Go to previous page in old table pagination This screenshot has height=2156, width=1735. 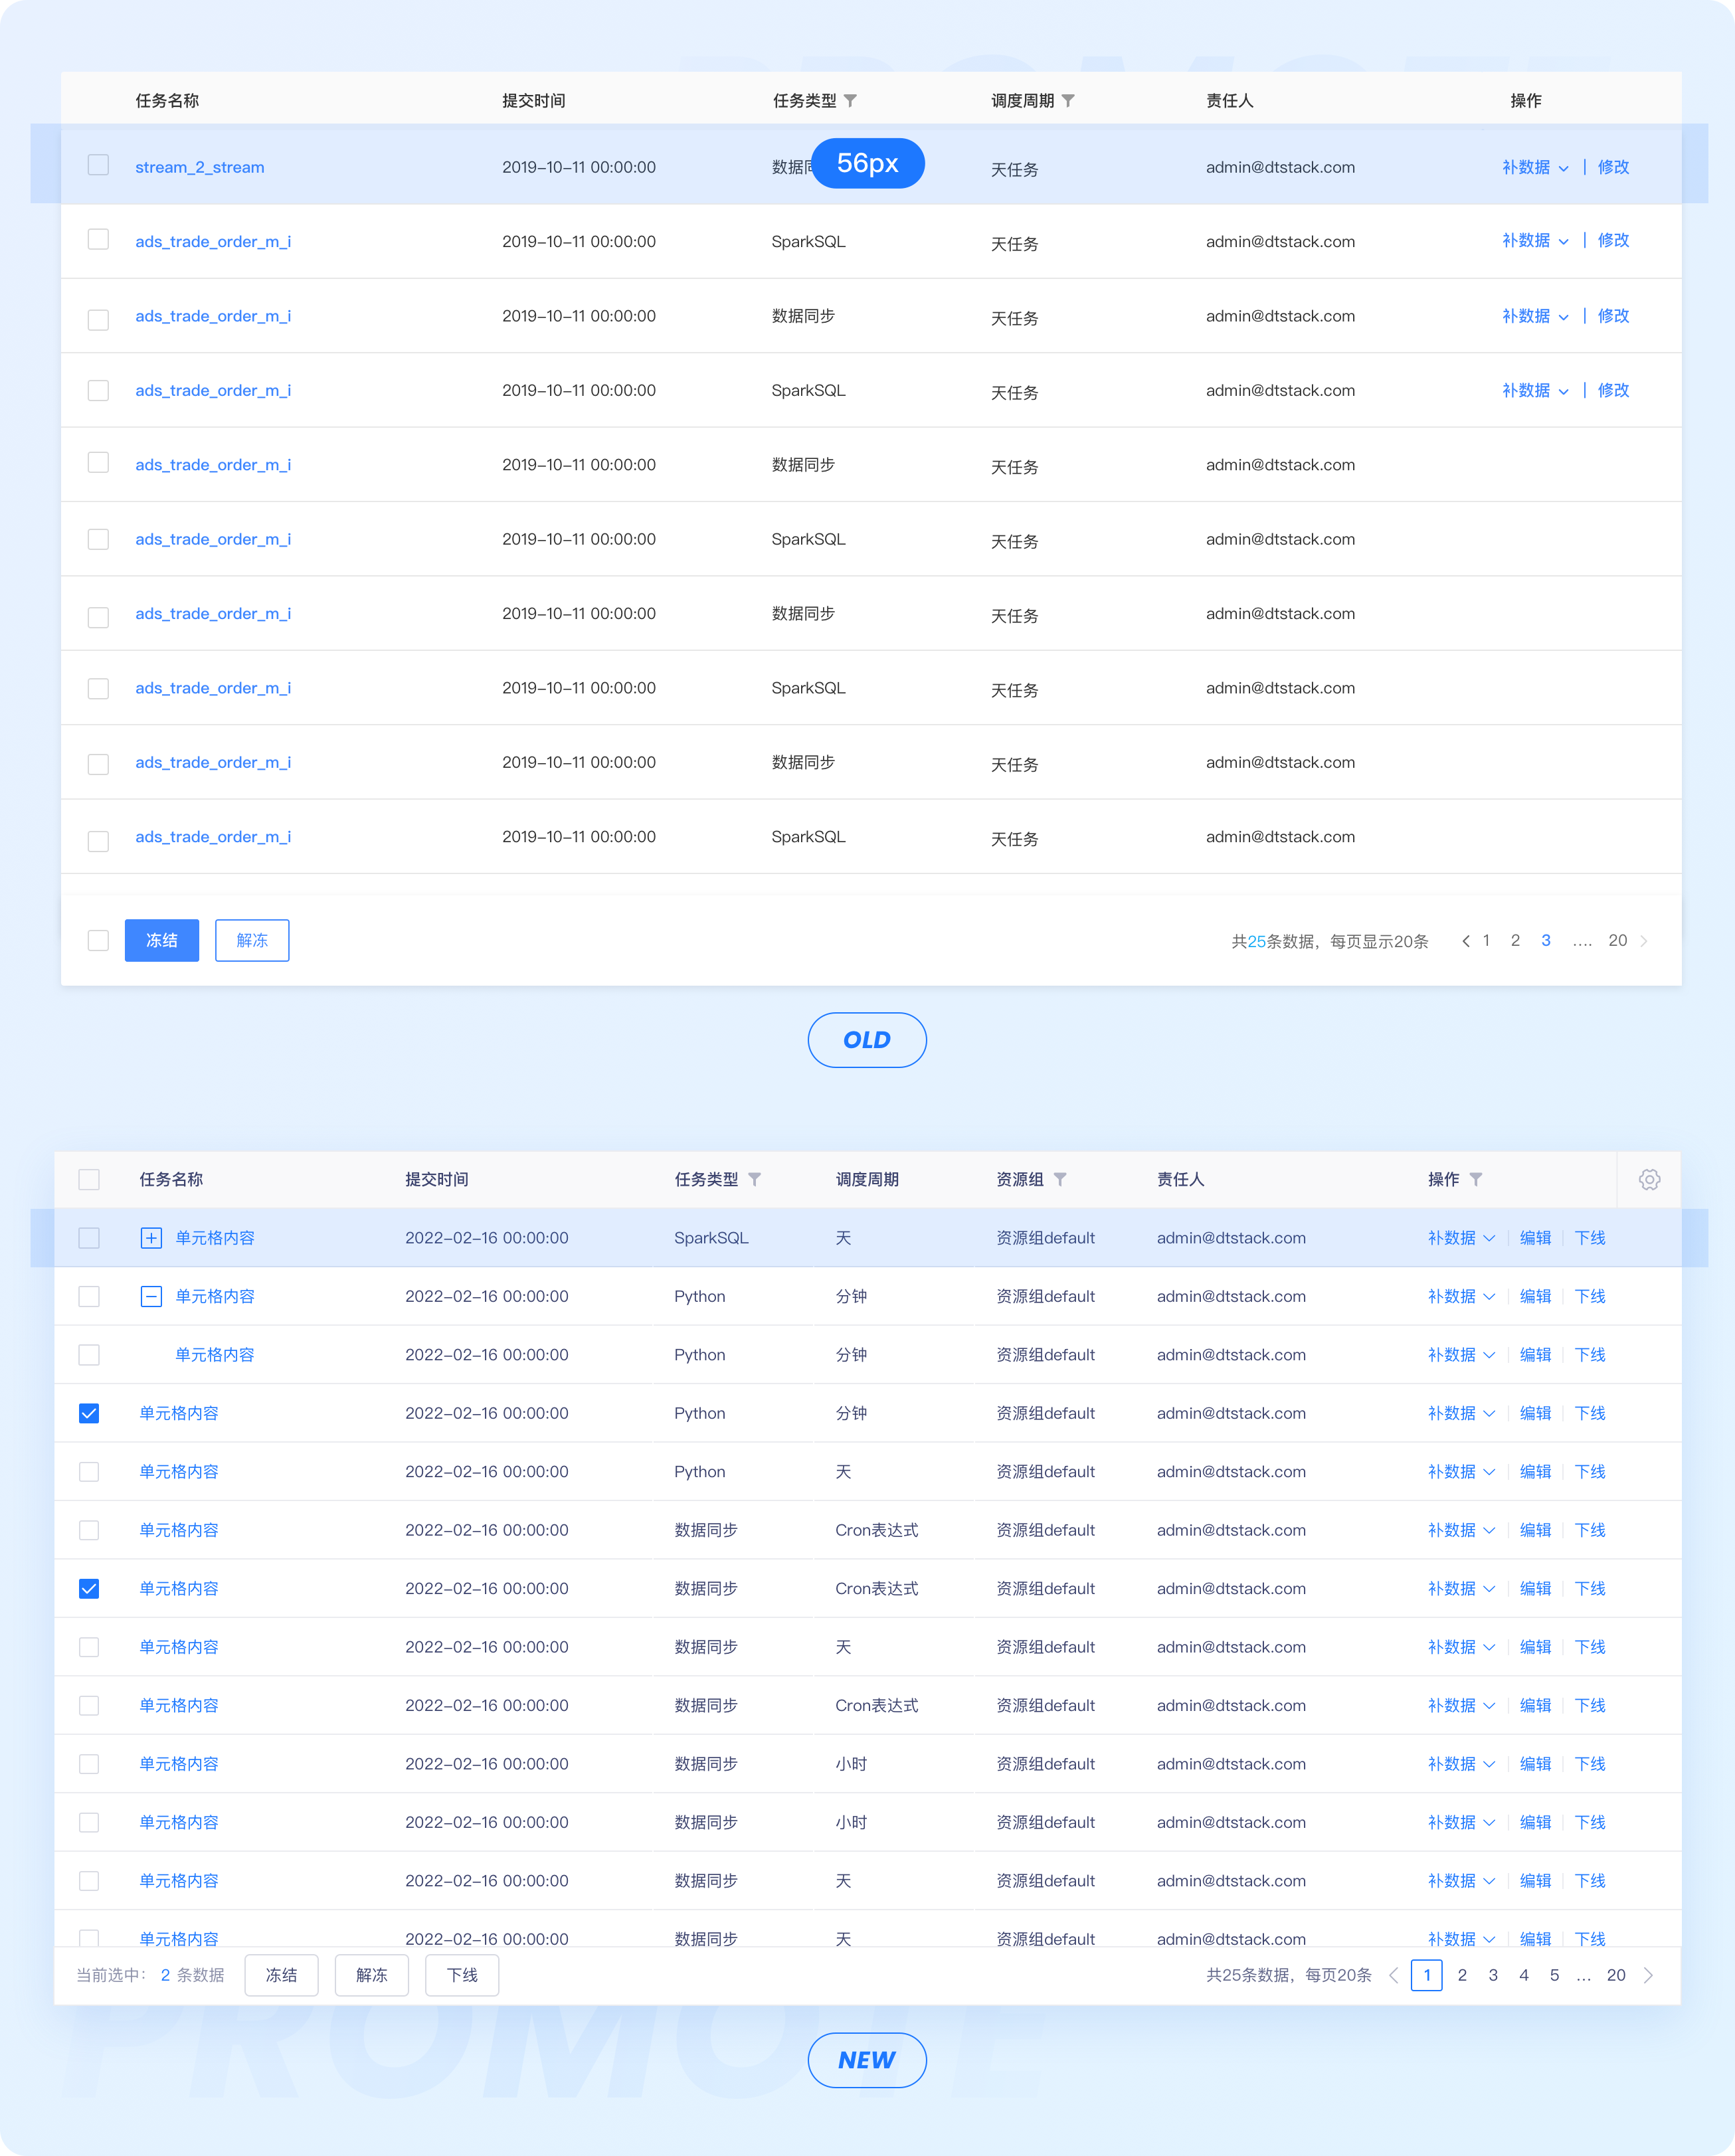[x=1465, y=941]
